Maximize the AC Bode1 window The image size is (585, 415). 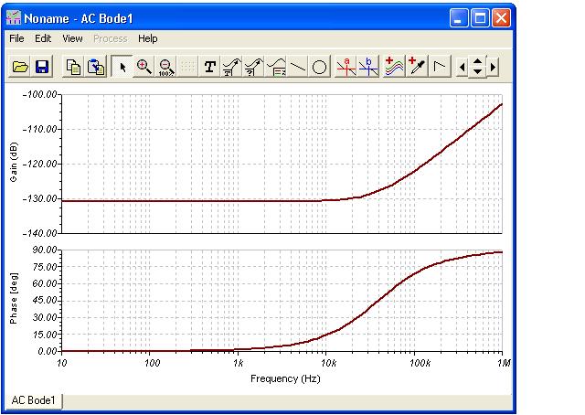click(x=480, y=18)
